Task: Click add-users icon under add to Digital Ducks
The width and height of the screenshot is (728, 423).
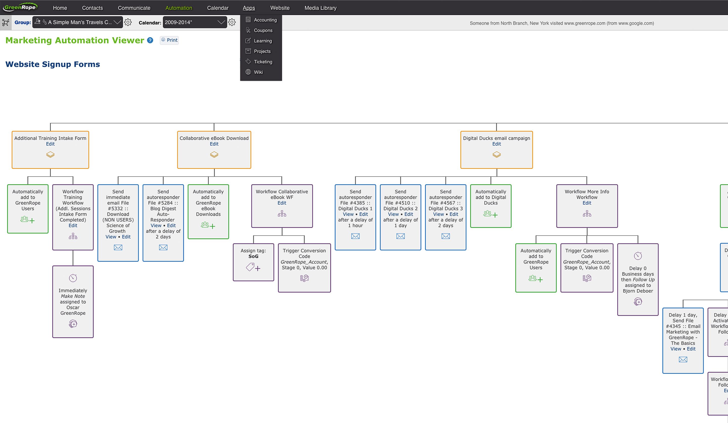Action: click(x=491, y=214)
